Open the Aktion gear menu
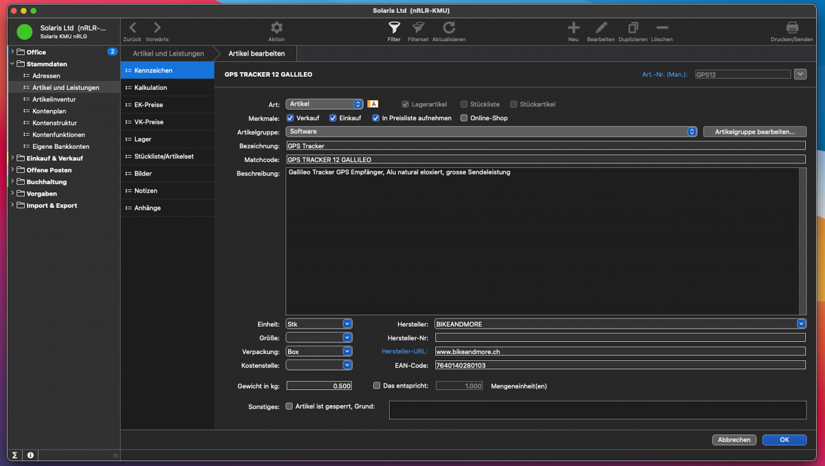Screen dimensions: 825x466 [276, 28]
